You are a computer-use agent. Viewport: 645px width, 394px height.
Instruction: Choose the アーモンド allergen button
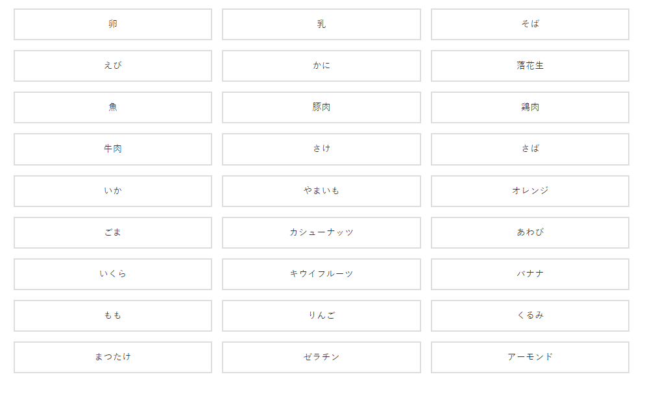pyautogui.click(x=529, y=357)
